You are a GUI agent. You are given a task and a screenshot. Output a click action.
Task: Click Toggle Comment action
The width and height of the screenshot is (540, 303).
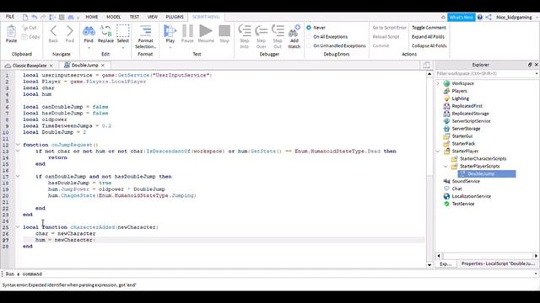tap(429, 28)
